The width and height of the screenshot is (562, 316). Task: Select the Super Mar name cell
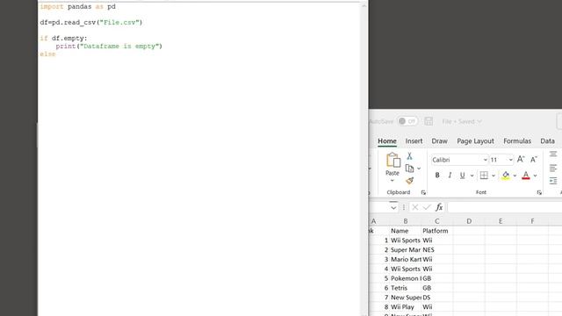coord(406,249)
